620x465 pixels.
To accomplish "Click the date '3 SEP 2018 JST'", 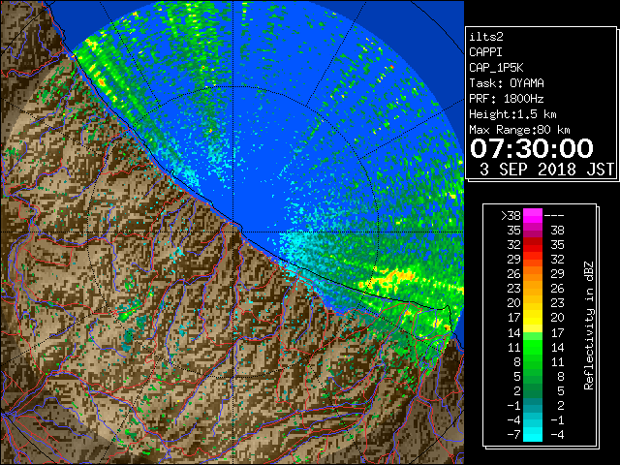I will point(546,170).
